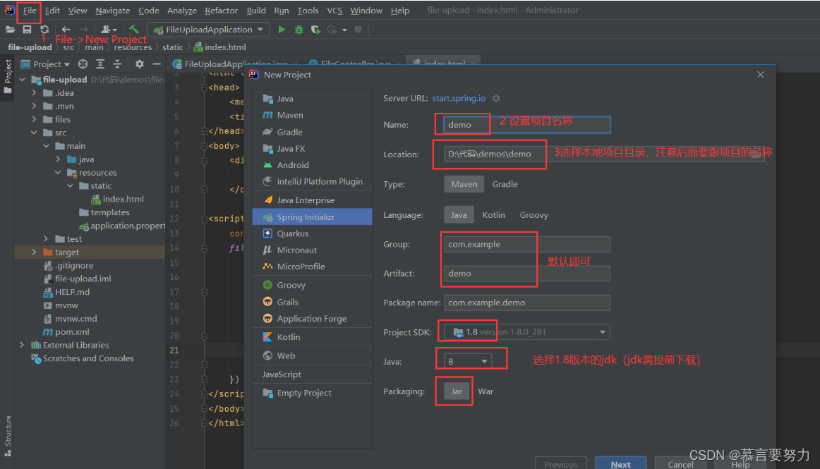Click the locate target crosshair icon
This screenshot has width=820, height=469.
click(x=83, y=64)
